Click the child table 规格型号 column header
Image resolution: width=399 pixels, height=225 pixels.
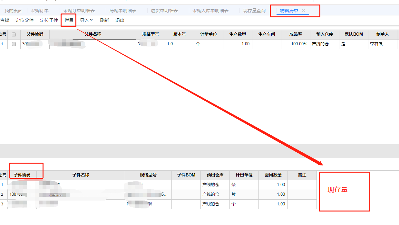click(148, 175)
